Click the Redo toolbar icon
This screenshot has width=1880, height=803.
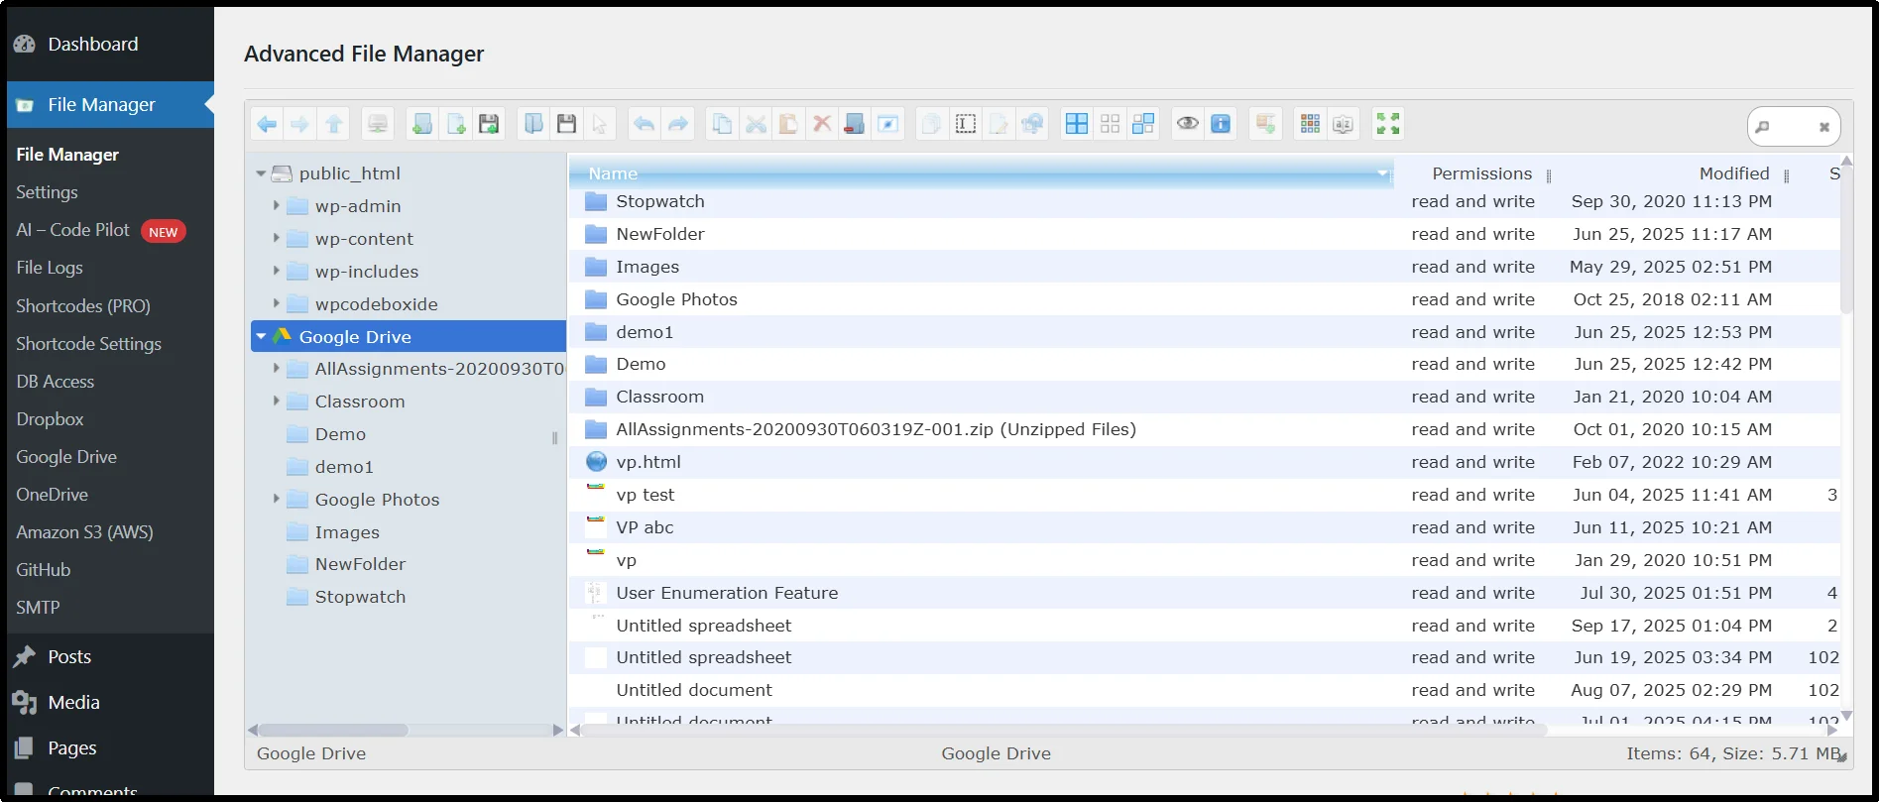click(678, 124)
